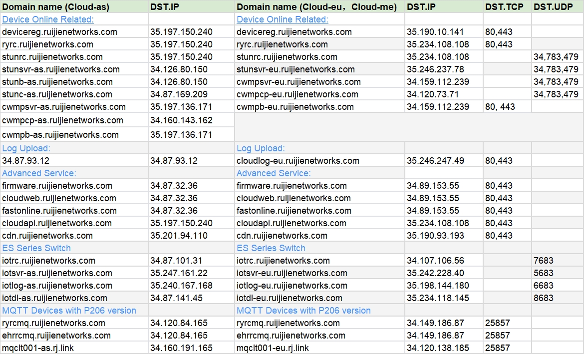This screenshot has width=584, height=354.
Task: Click Domain name (Cloud-eu, Cloud-me) header cell
Action: 316,7
